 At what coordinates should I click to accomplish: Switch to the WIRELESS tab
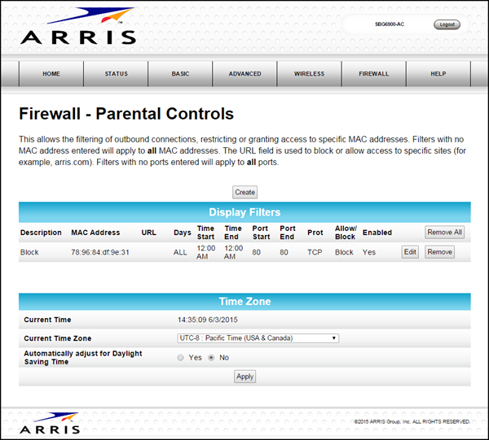309,74
